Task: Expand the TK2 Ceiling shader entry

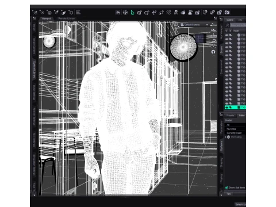Action: pyautogui.click(x=225, y=137)
